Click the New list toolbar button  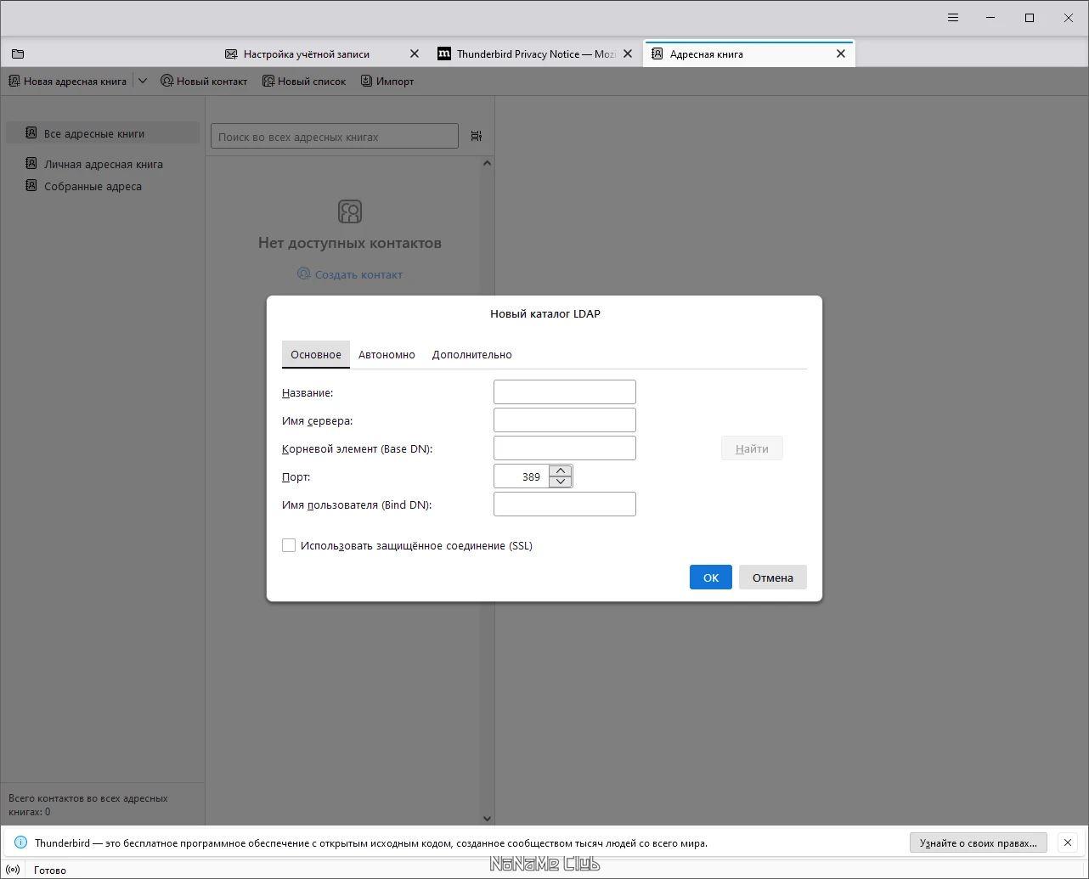pos(304,81)
